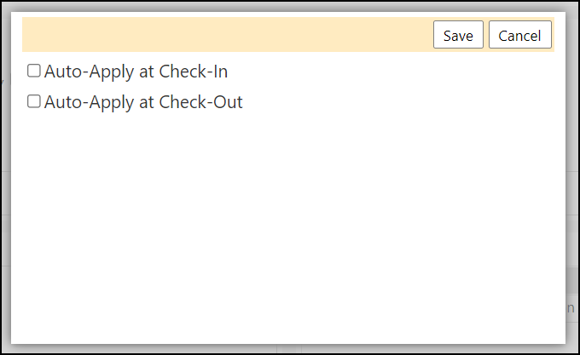Dismiss the popup using Cancel
Image resolution: width=580 pixels, height=355 pixels.
(x=520, y=35)
